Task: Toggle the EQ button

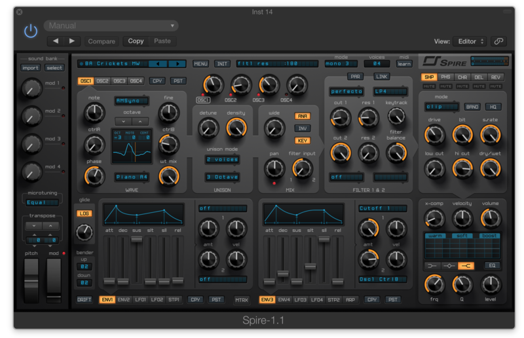Action: 493,266
